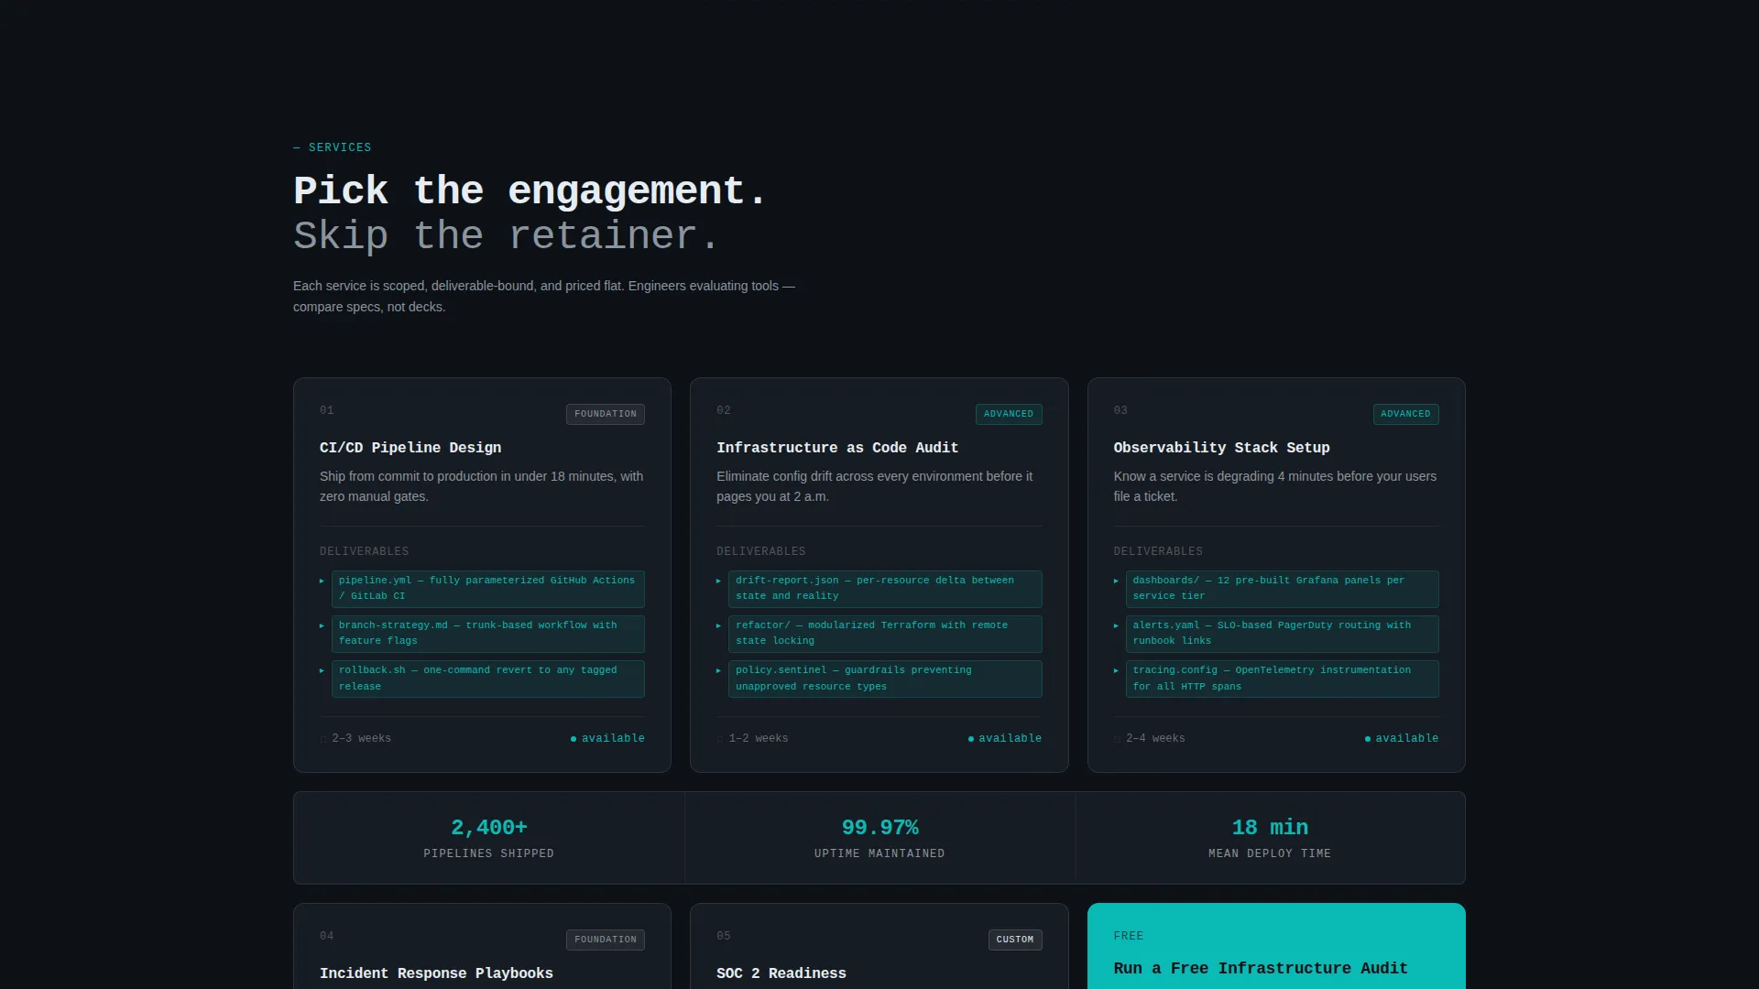The image size is (1759, 989).
Task: Click the arrow bullet beside pipeline.yml deliverable
Action: click(322, 581)
